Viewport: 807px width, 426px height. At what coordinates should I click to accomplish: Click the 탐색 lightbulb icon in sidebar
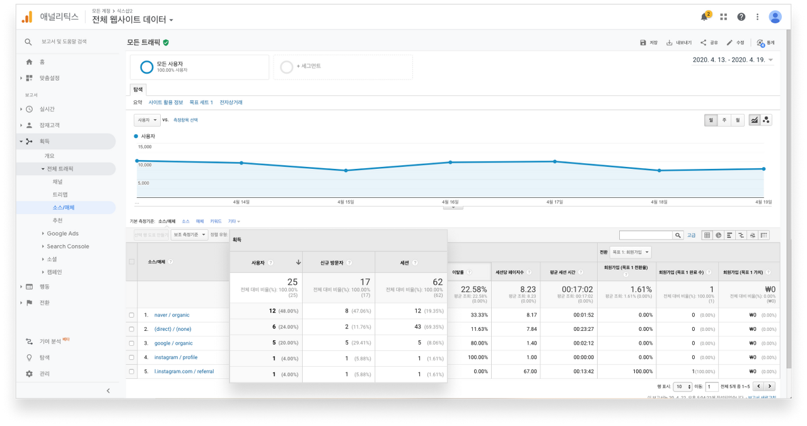29,357
